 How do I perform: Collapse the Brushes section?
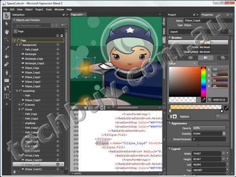point(170,37)
